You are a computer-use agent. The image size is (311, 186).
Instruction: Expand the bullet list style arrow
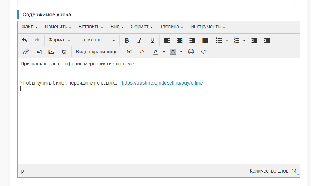pyautogui.click(x=227, y=40)
